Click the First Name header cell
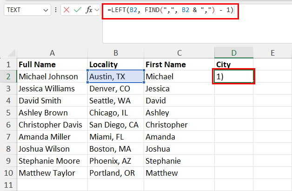The width and height of the screenshot is (292, 191). point(179,64)
